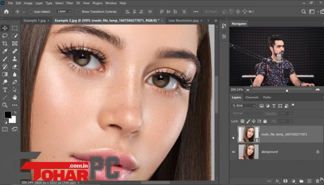Toggle Lock position icon
The width and height of the screenshot is (324, 185).
(x=254, y=121)
